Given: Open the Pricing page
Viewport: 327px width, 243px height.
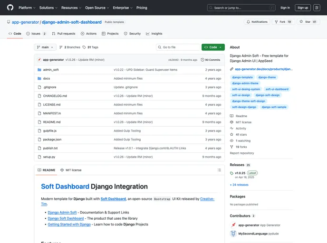Looking at the screenshot, I should 142,8.
